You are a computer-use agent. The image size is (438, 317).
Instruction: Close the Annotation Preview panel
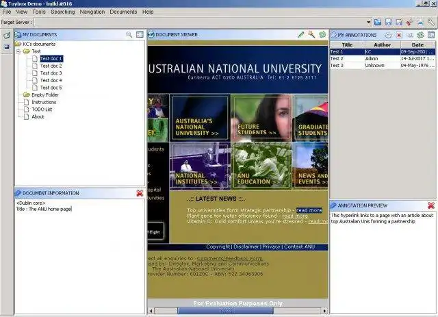point(430,205)
